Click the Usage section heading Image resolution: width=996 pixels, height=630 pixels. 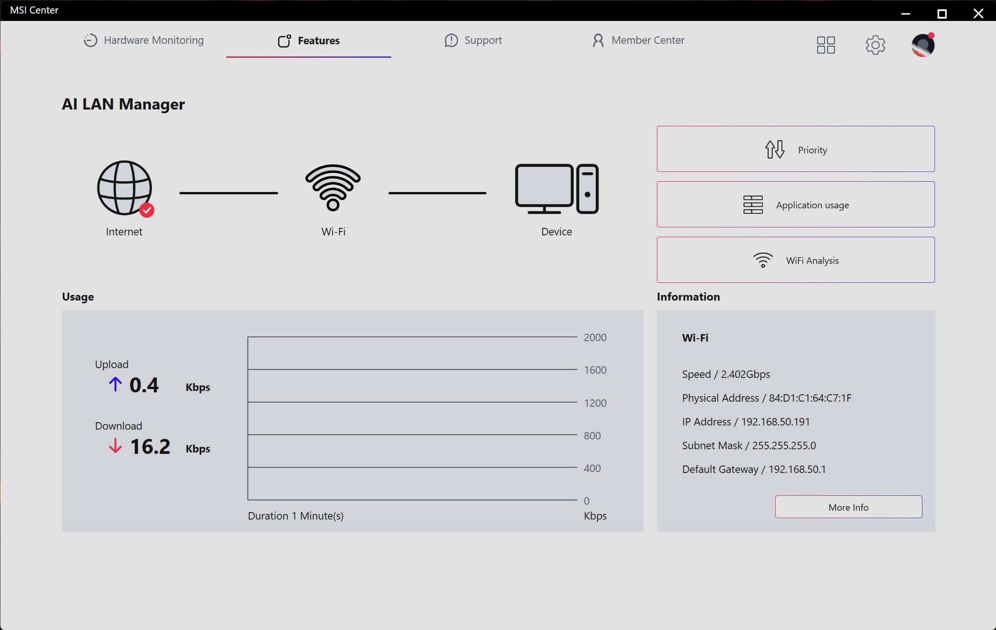[x=78, y=297]
